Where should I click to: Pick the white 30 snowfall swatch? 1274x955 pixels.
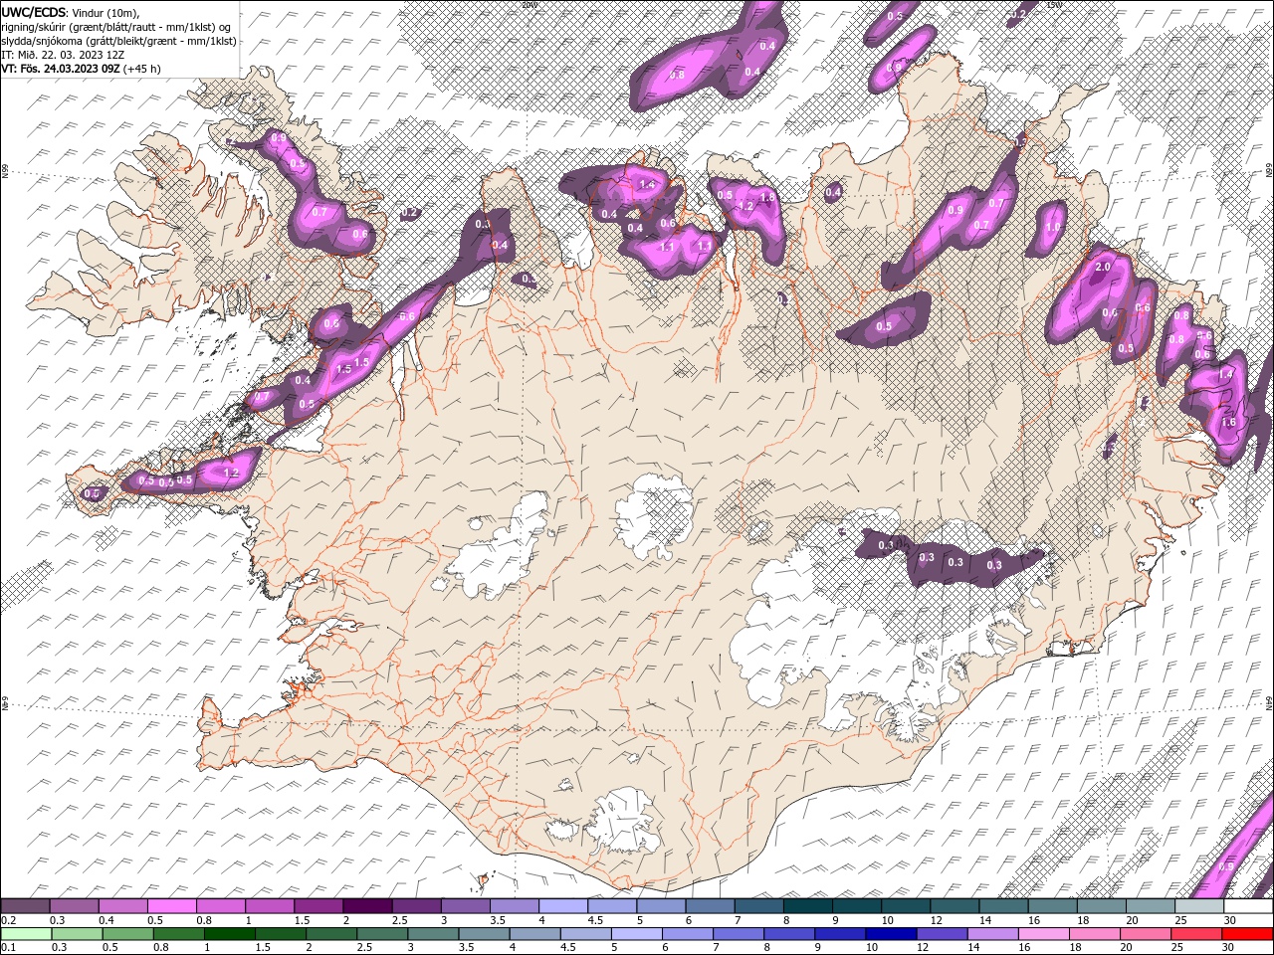(x=1247, y=906)
